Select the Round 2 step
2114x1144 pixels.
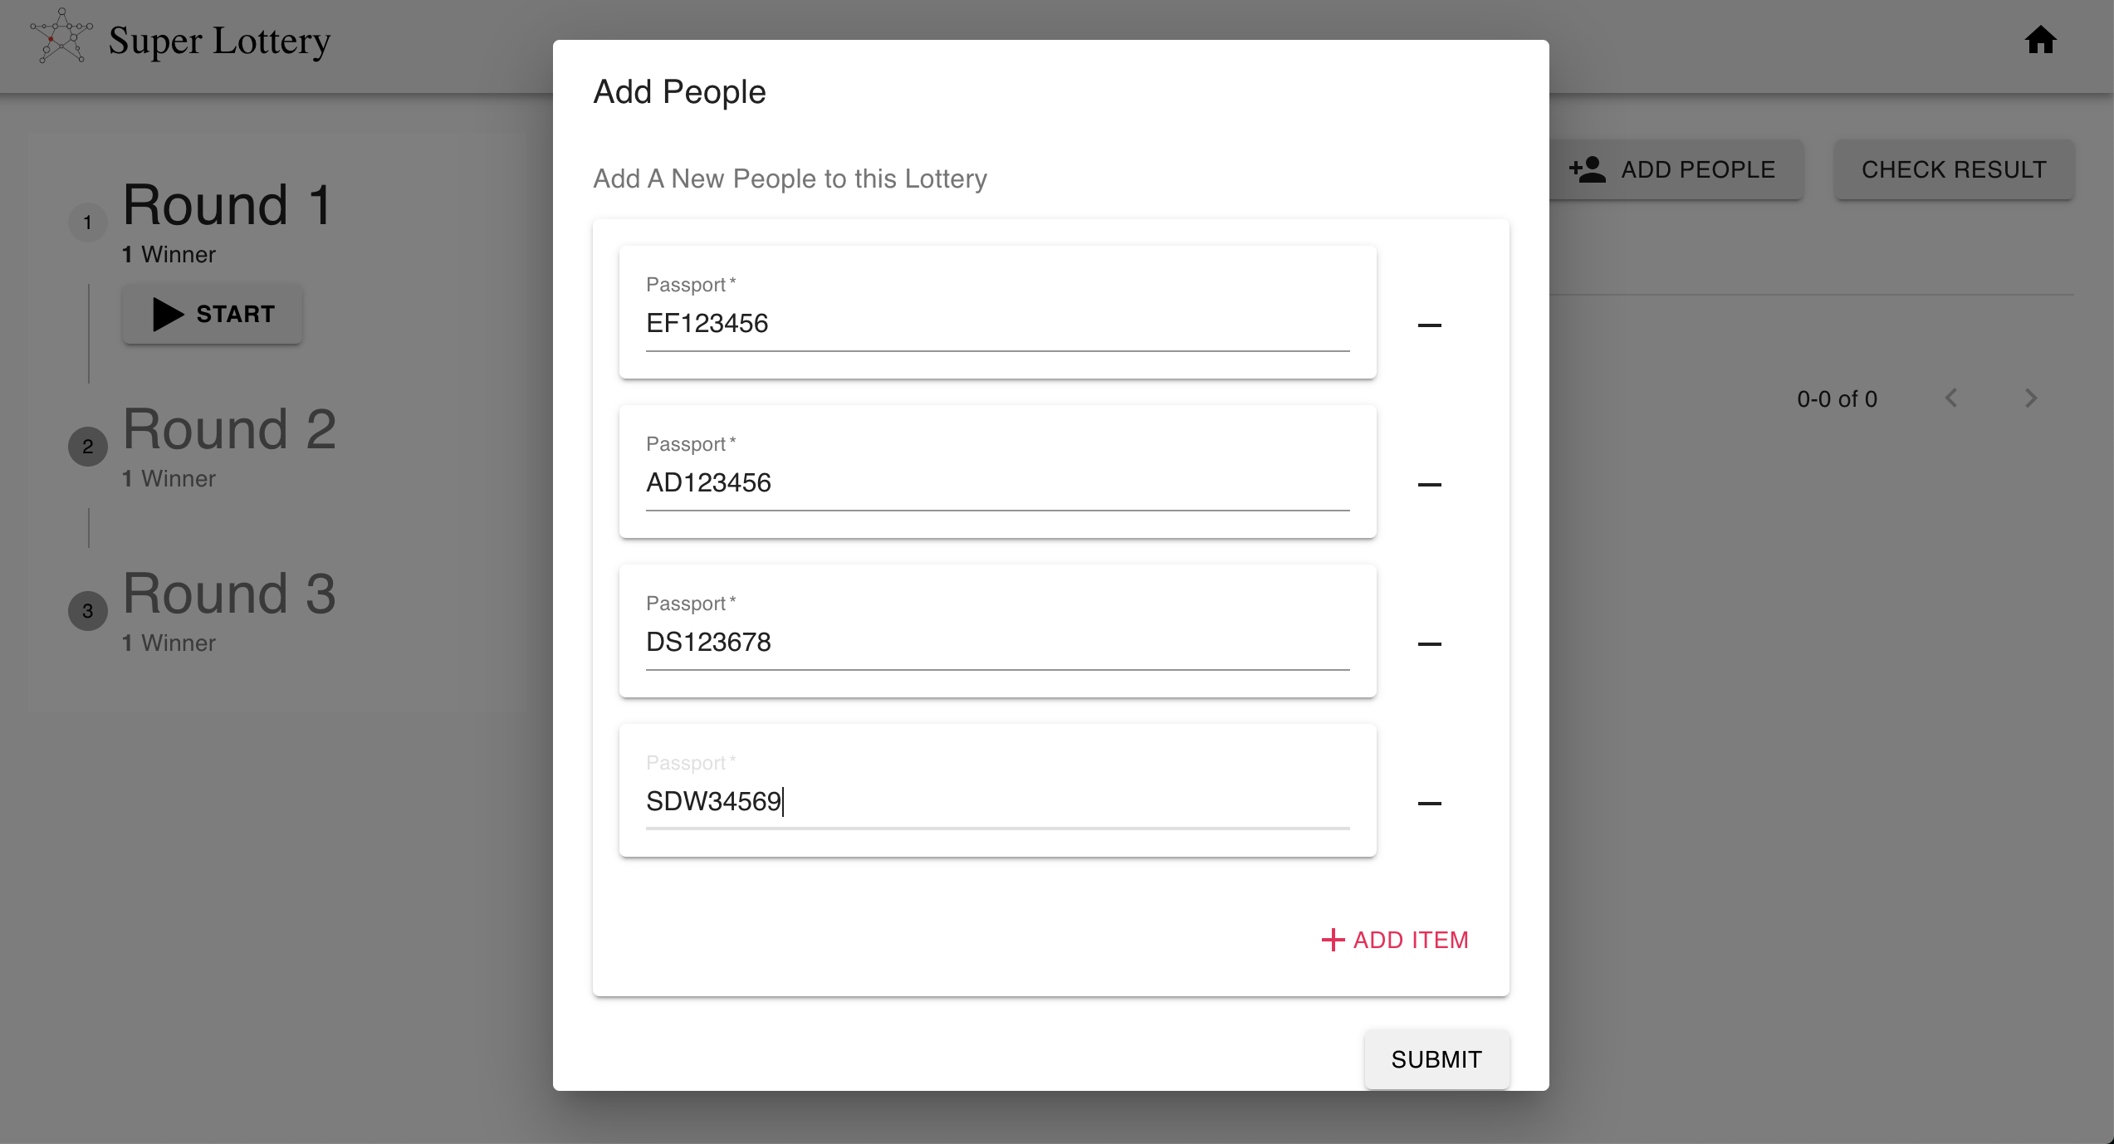(229, 430)
